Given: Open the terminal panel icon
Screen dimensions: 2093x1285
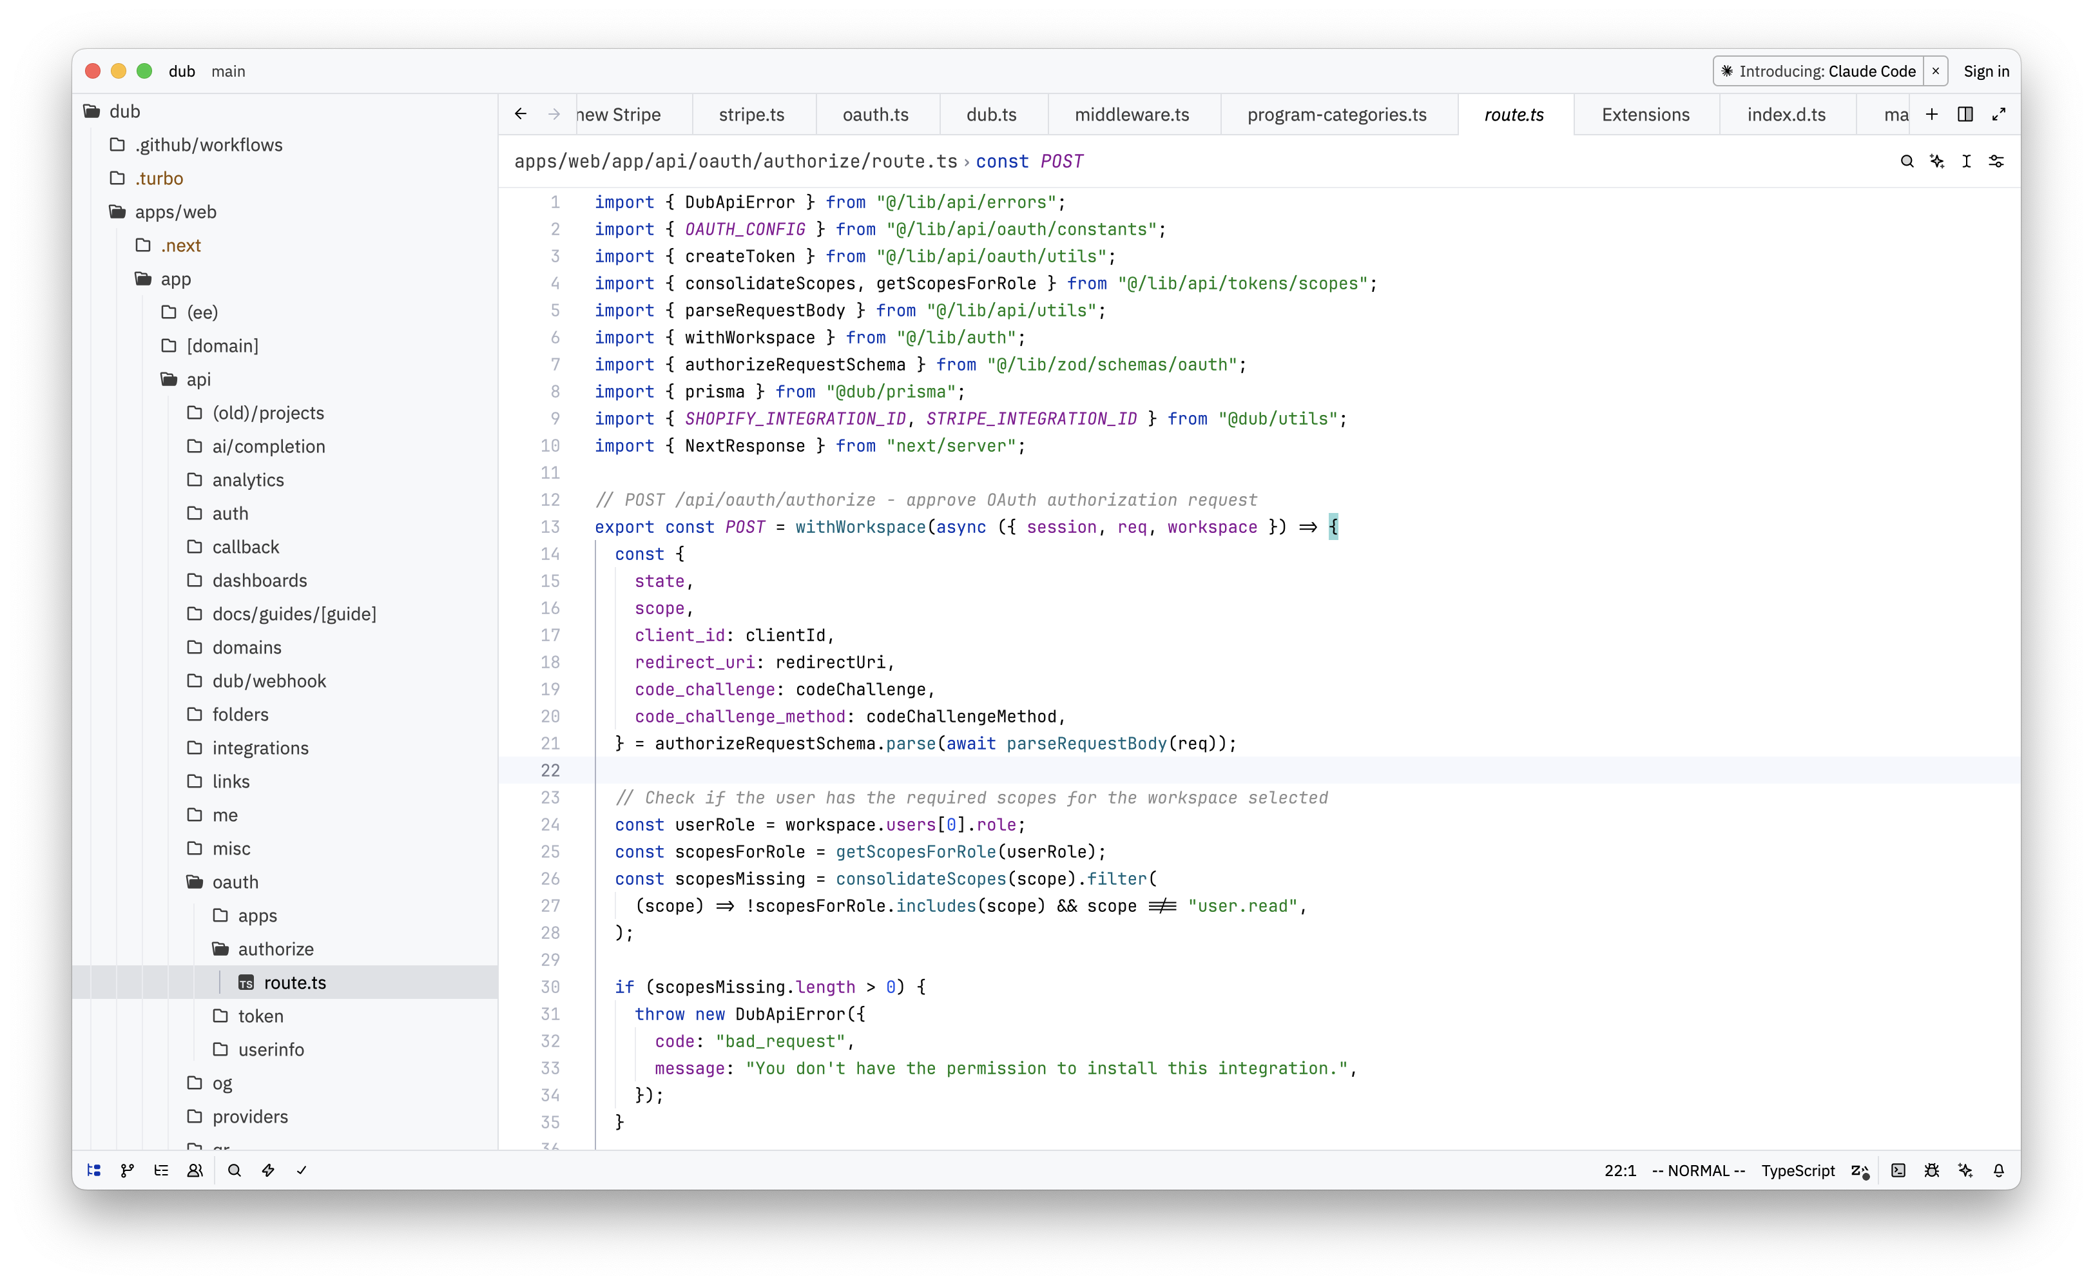Looking at the screenshot, I should pyautogui.click(x=1898, y=1170).
